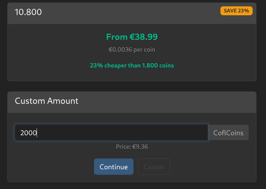Click the €0.0036 per coin text
The height and width of the screenshot is (189, 266).
[132, 50]
